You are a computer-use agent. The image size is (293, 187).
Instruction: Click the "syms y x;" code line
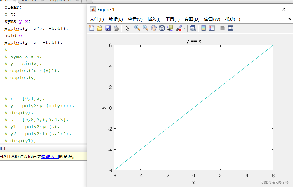coord(17,21)
